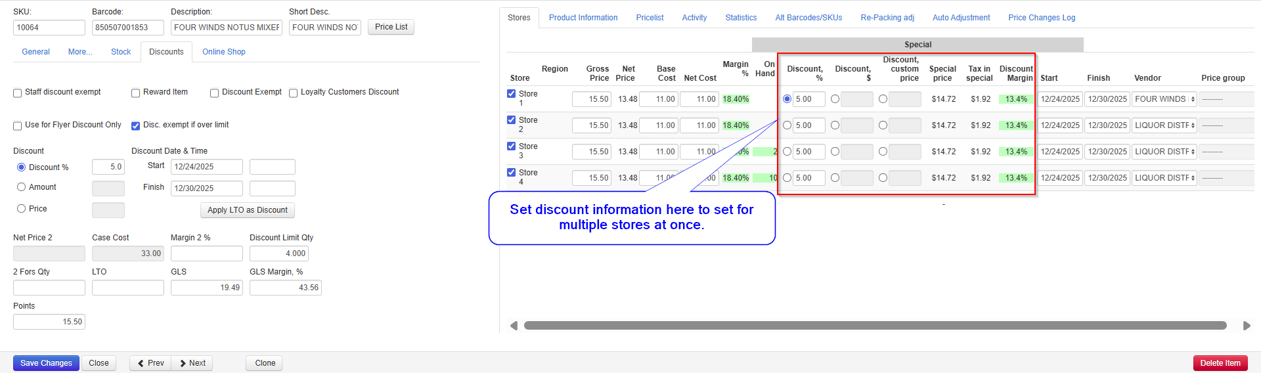Click the Short Desc. input field
The height and width of the screenshot is (373, 1261).
[325, 28]
